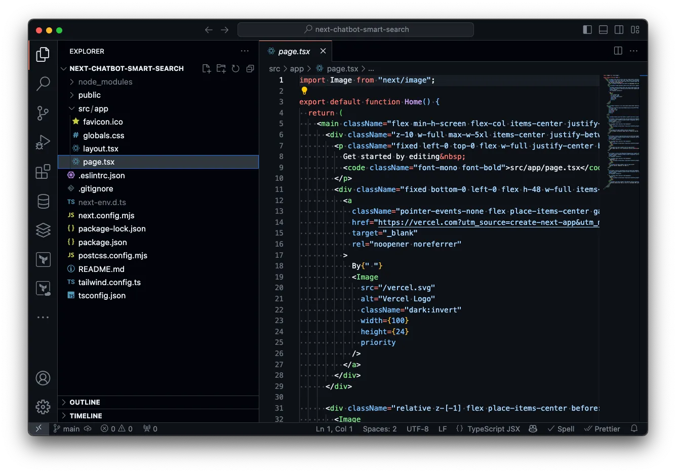Open errors and warnings count in status bar
Viewport: 676px width, 473px height.
(x=116, y=428)
